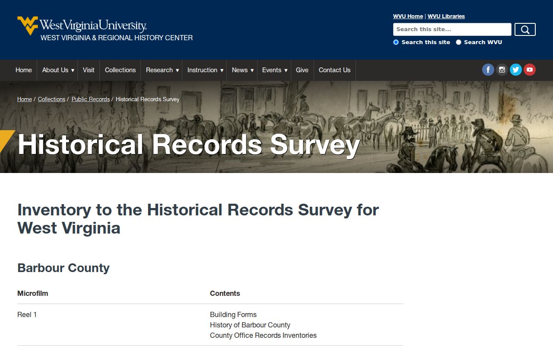This screenshot has width=553, height=346.
Task: Click the 'Building Forms' entry
Action: [x=233, y=314]
